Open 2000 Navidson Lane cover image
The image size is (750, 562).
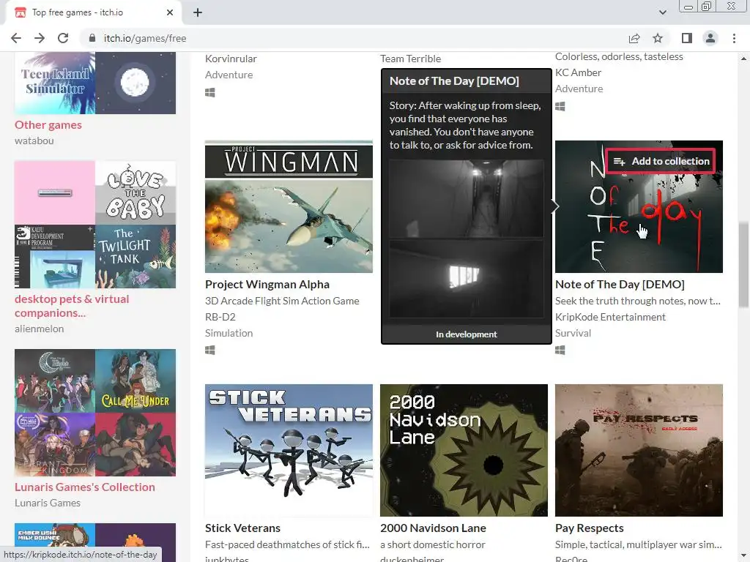coord(464,450)
